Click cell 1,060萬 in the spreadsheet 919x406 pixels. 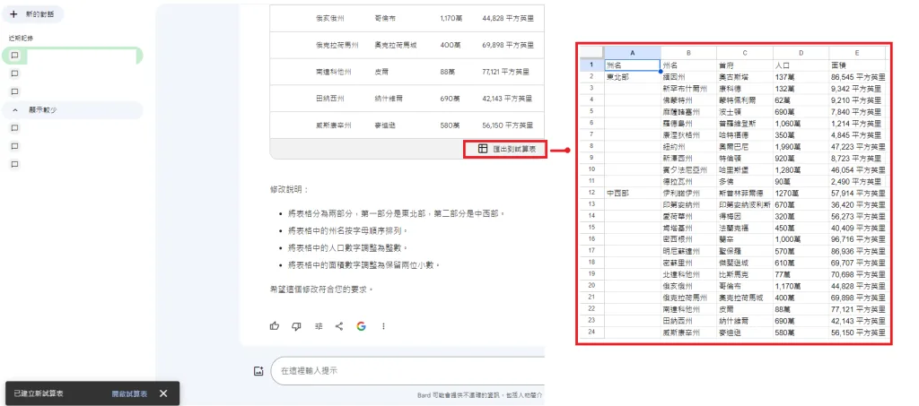801,124
